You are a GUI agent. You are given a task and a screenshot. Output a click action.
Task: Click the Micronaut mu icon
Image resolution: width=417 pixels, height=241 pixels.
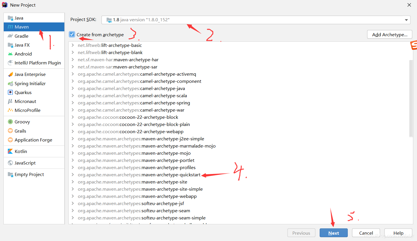pos(10,101)
